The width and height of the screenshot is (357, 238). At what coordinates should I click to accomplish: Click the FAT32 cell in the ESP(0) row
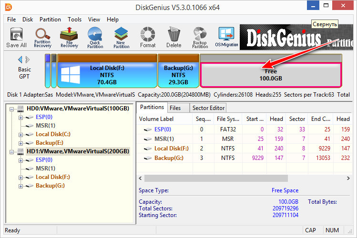click(228, 129)
